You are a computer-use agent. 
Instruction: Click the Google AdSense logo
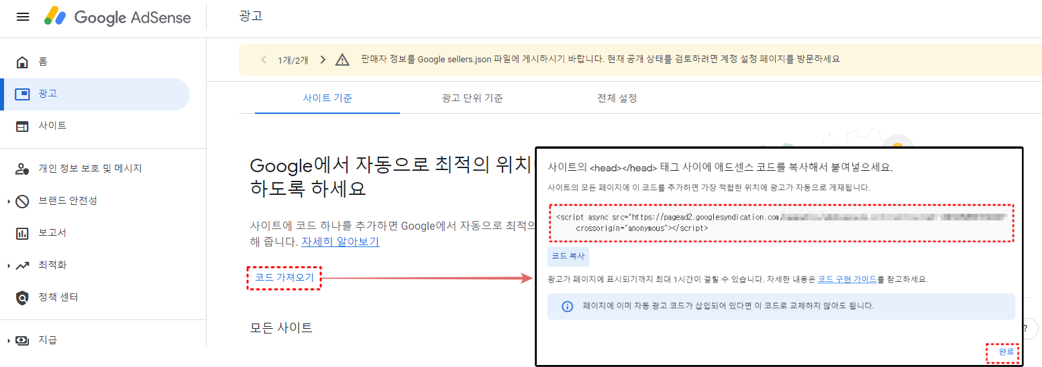point(118,17)
